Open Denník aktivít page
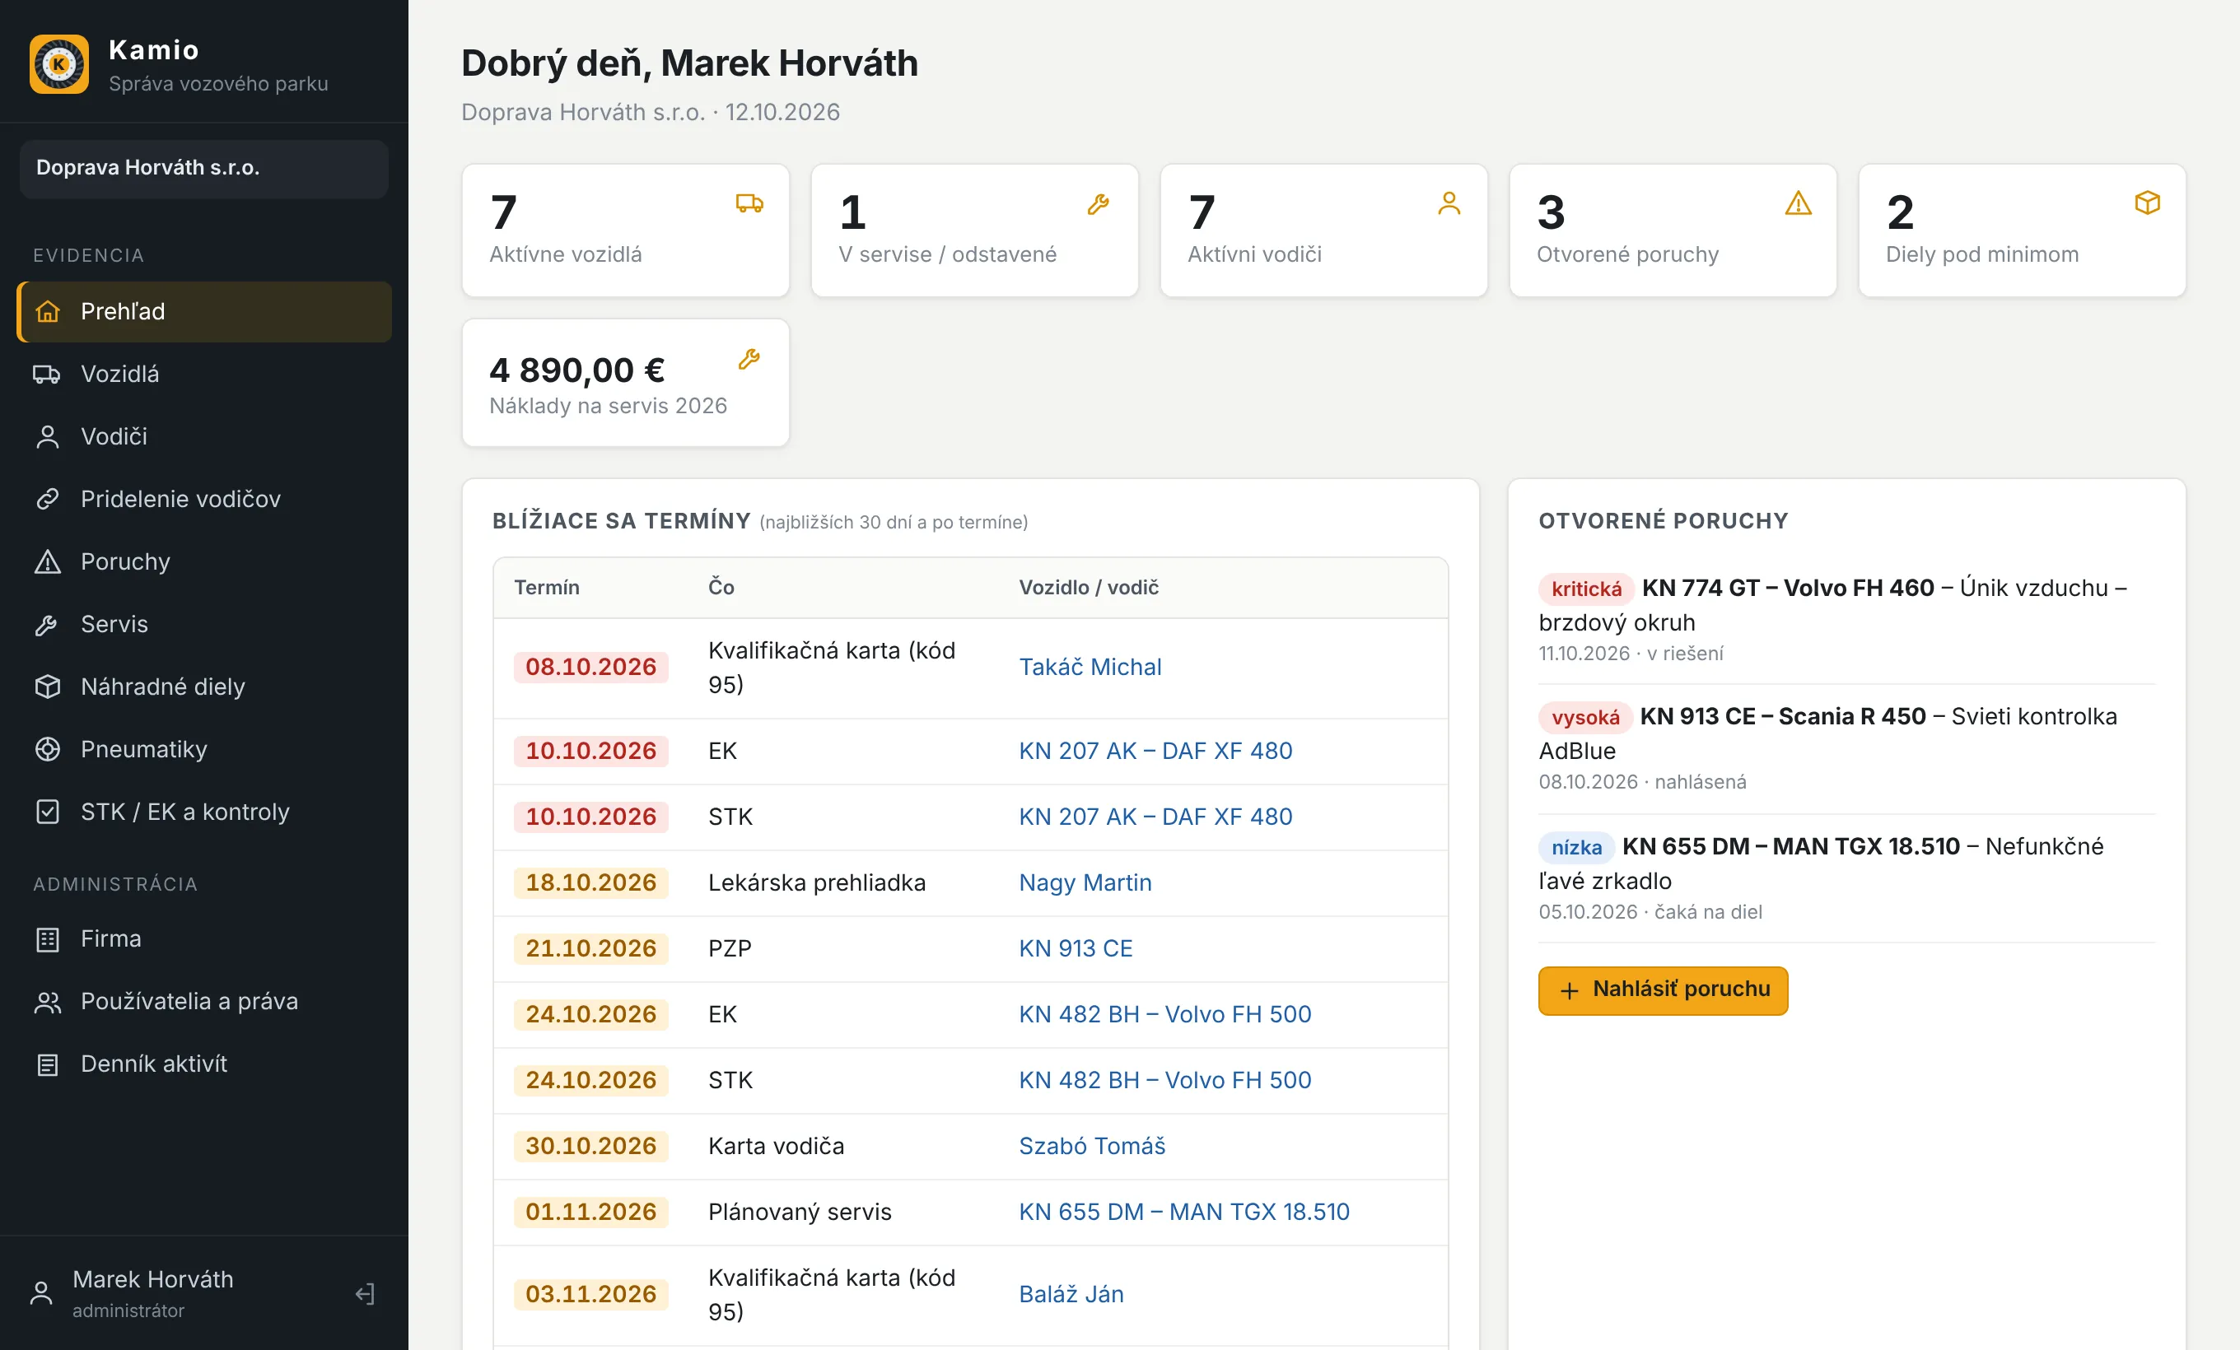 coord(204,1064)
